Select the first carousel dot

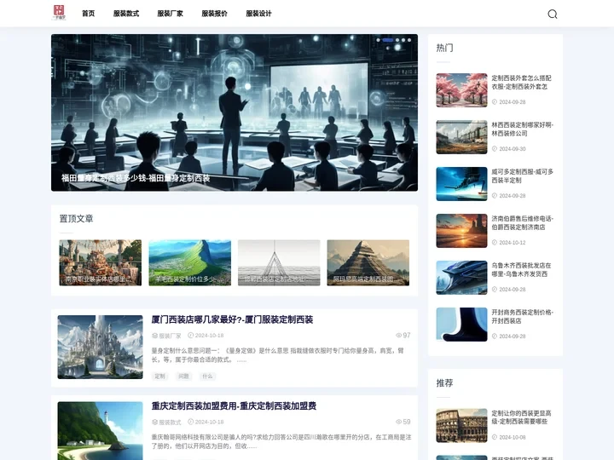point(379,40)
